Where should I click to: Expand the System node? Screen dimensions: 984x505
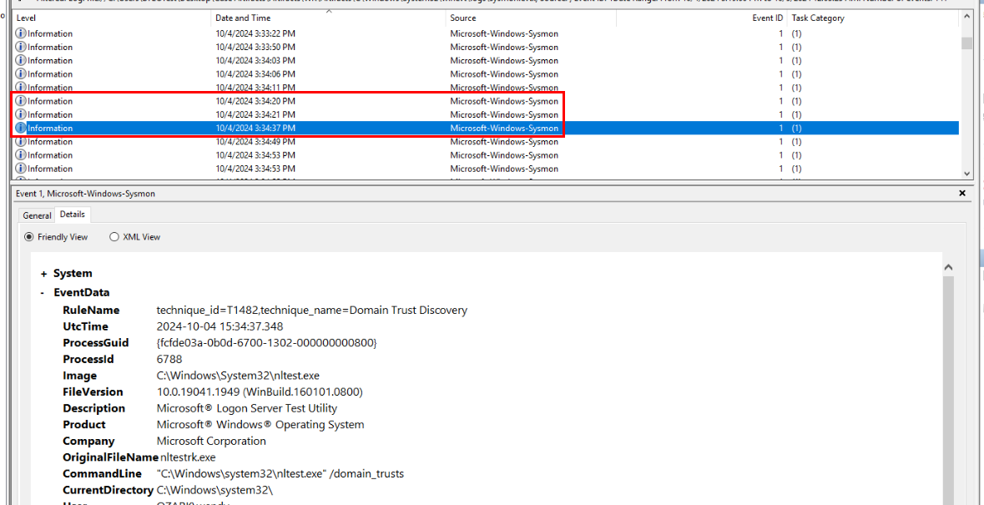pyautogui.click(x=44, y=274)
